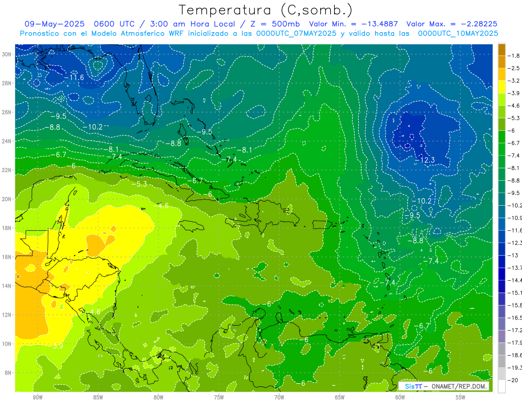522x403 pixels.
Task: Click the 'ONAMET/REP.DOM.' credit text
Action: pyautogui.click(x=458, y=386)
